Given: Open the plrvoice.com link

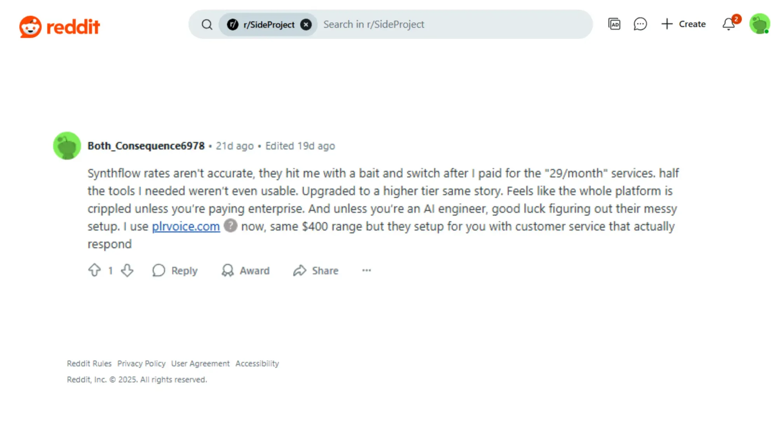Looking at the screenshot, I should pos(185,226).
